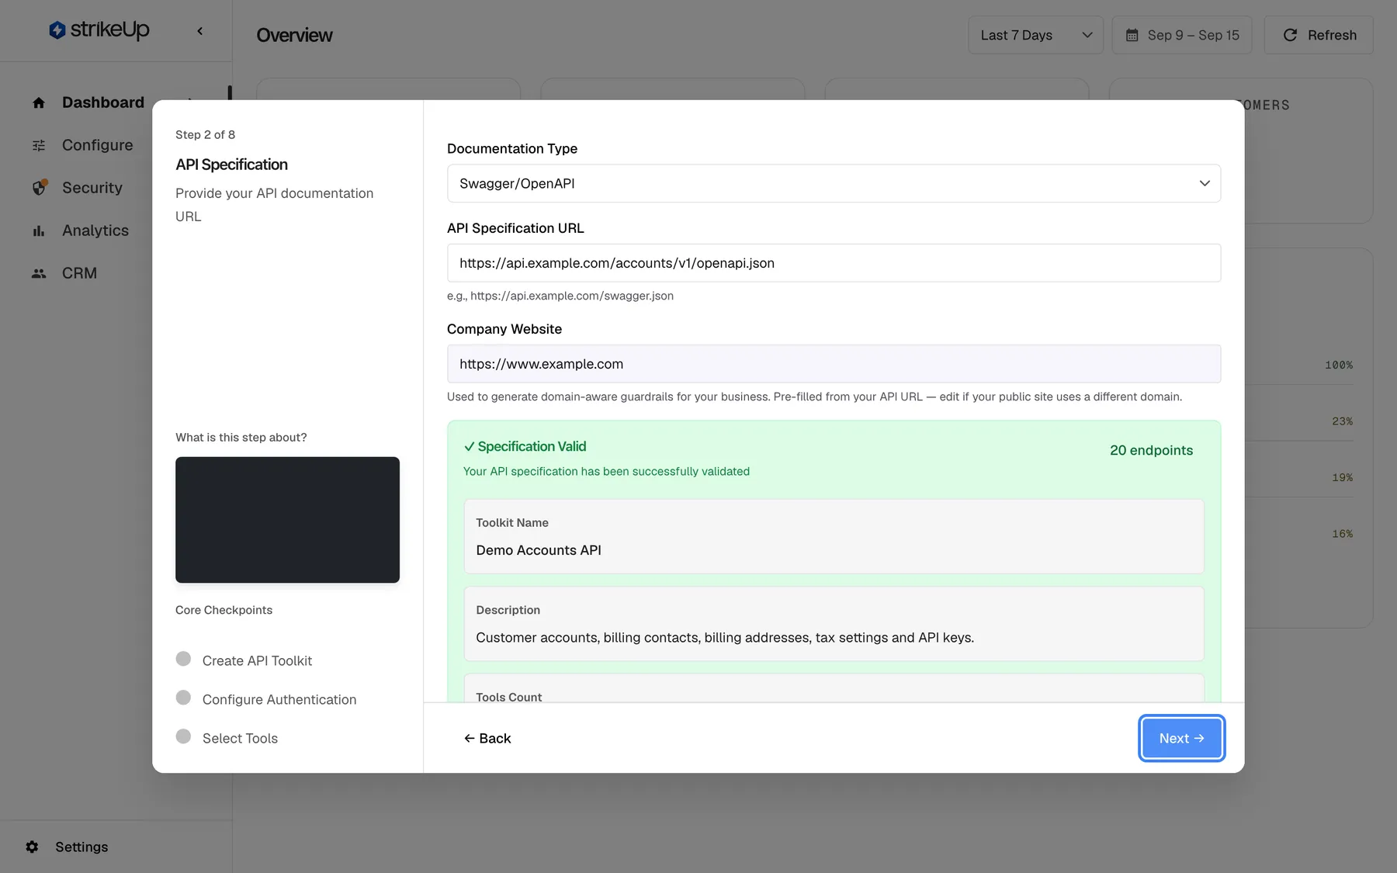Select the Configure Authentication checkpoint circle
Image resolution: width=1397 pixels, height=873 pixels.
(183, 698)
